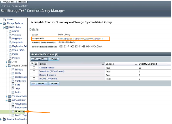Click the Disks page icon
This screenshot has width=172, height=124.
[13, 92]
